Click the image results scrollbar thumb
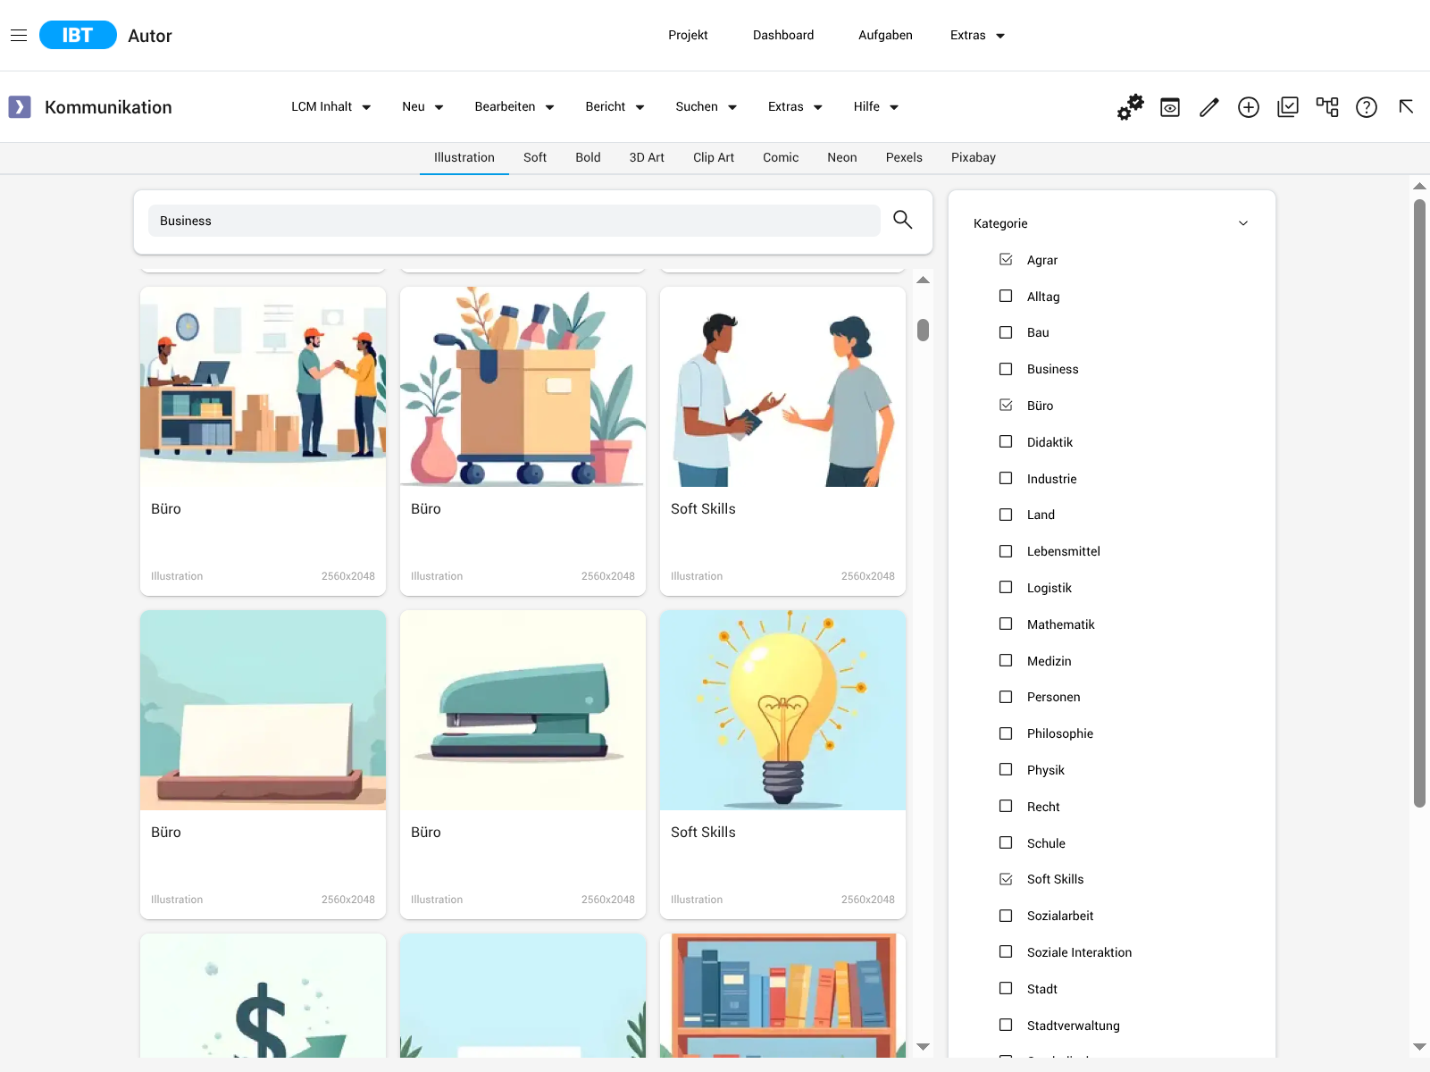Image resolution: width=1430 pixels, height=1072 pixels. pos(924,330)
